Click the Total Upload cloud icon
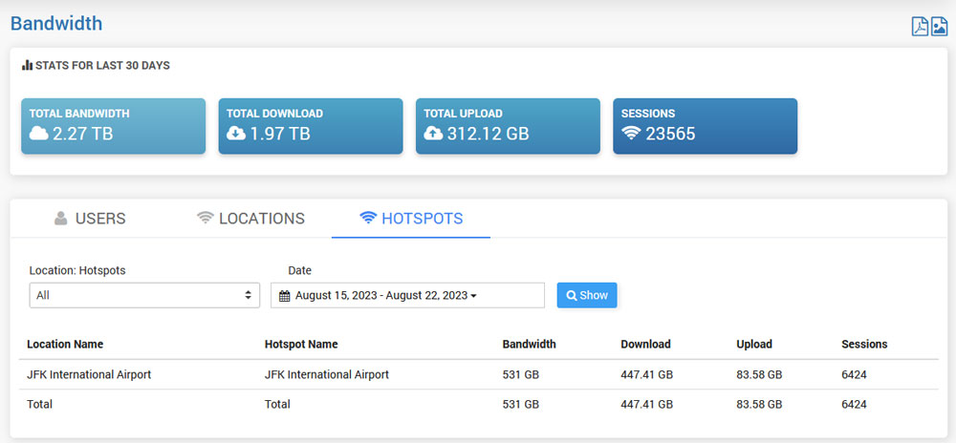 click(x=433, y=134)
